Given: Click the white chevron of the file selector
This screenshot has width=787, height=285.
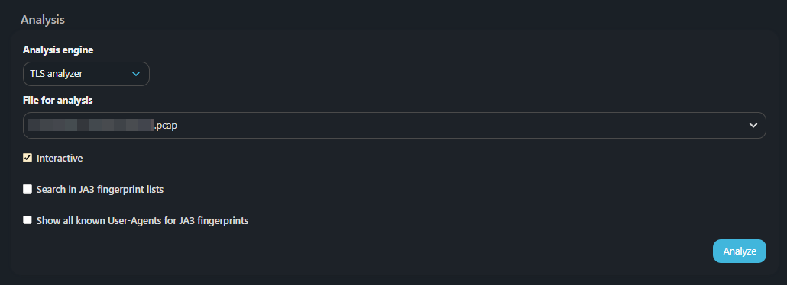Looking at the screenshot, I should point(753,126).
